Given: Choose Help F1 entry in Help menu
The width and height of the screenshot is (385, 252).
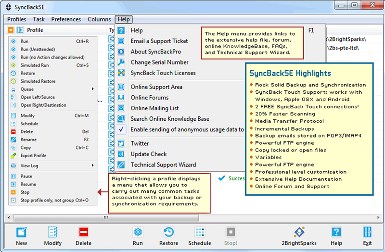Looking at the screenshot, I should 220,30.
